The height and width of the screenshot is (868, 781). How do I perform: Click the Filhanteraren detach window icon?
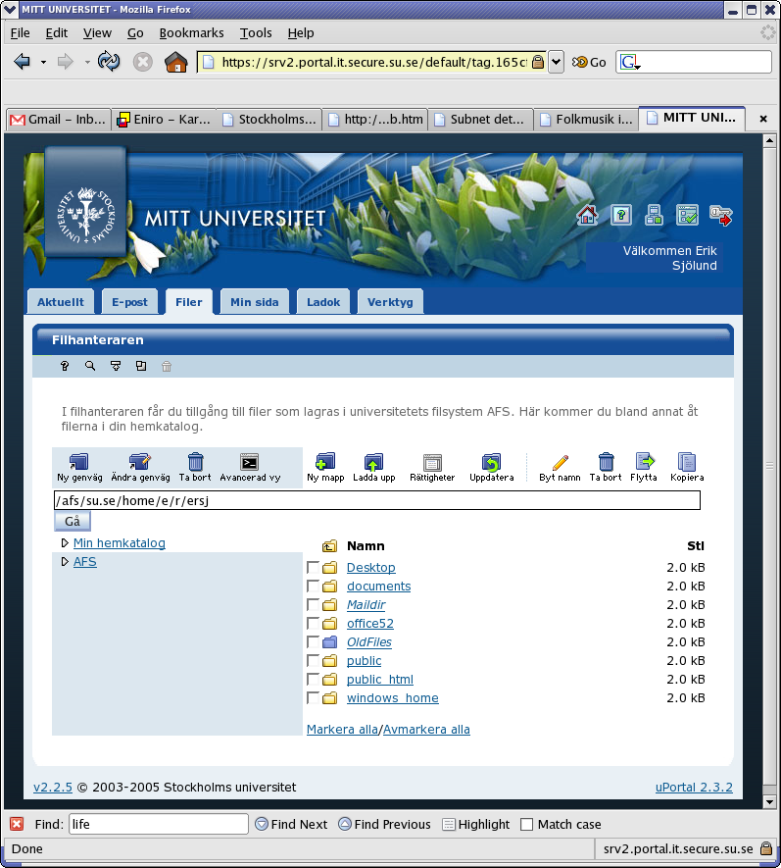141,366
